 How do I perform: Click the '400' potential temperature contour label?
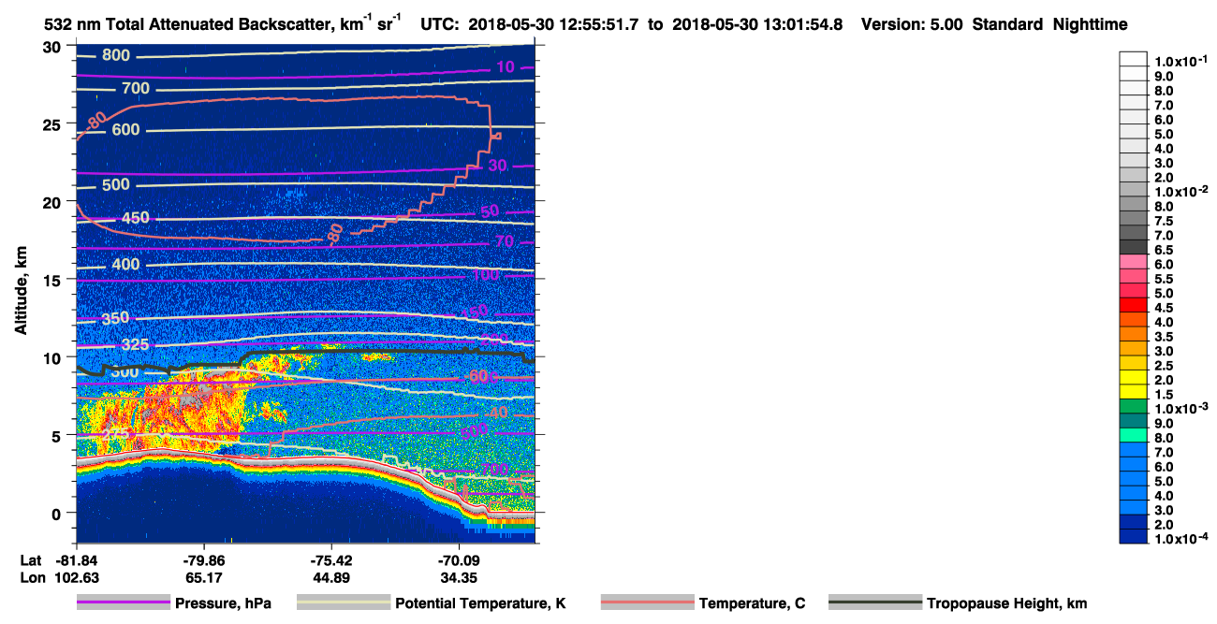[125, 265]
